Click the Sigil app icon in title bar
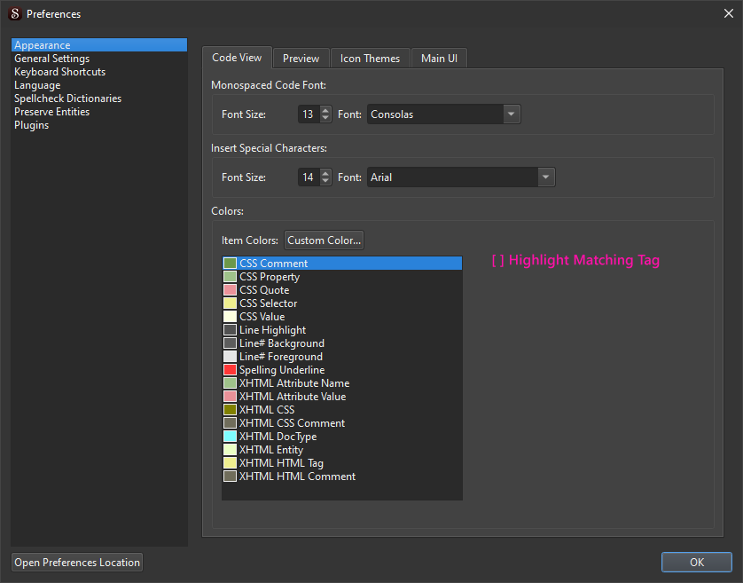 tap(15, 14)
